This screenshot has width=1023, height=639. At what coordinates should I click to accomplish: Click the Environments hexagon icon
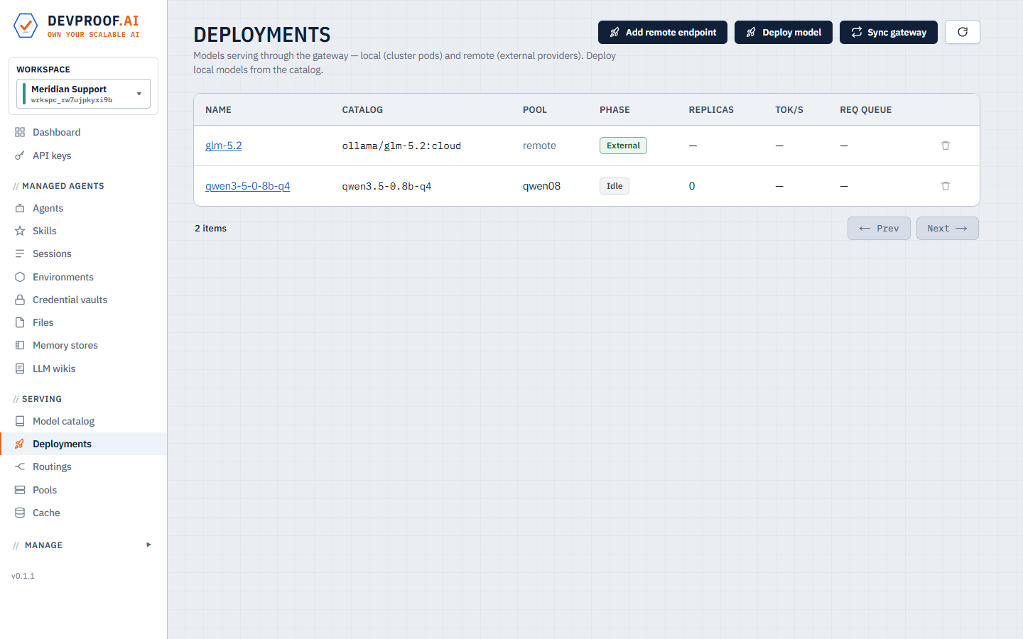(x=20, y=277)
